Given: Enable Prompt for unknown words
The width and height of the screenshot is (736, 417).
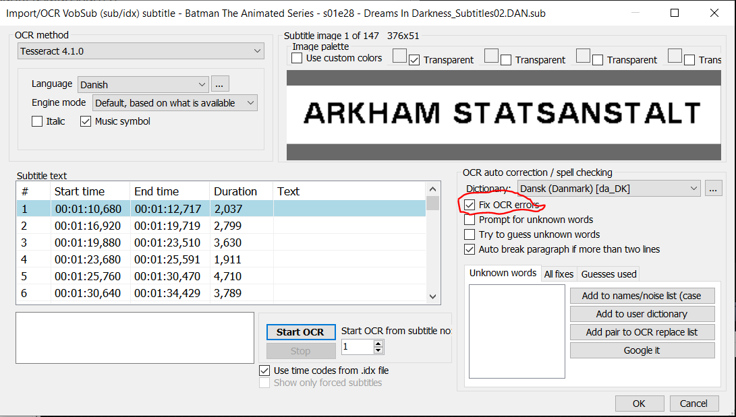Looking at the screenshot, I should coord(470,220).
